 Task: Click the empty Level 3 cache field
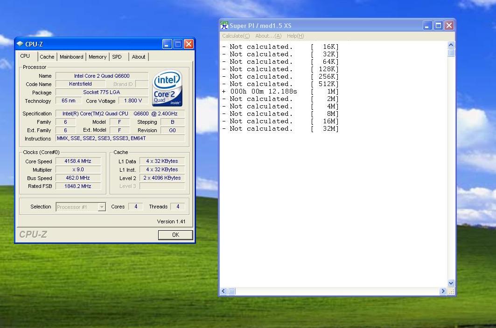[162, 186]
